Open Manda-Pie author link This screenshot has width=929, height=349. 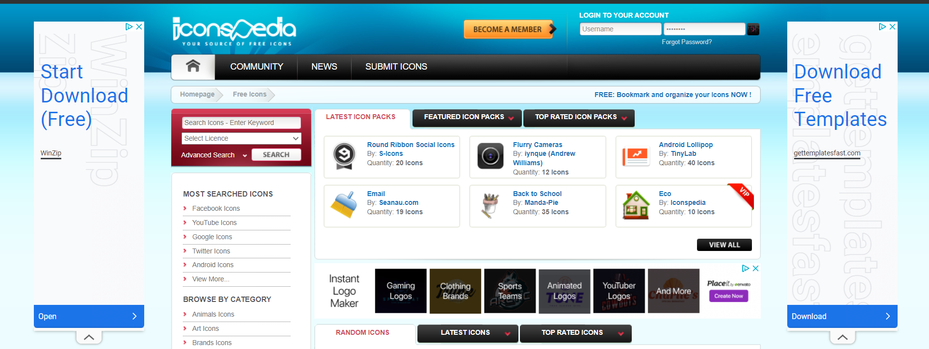(542, 202)
